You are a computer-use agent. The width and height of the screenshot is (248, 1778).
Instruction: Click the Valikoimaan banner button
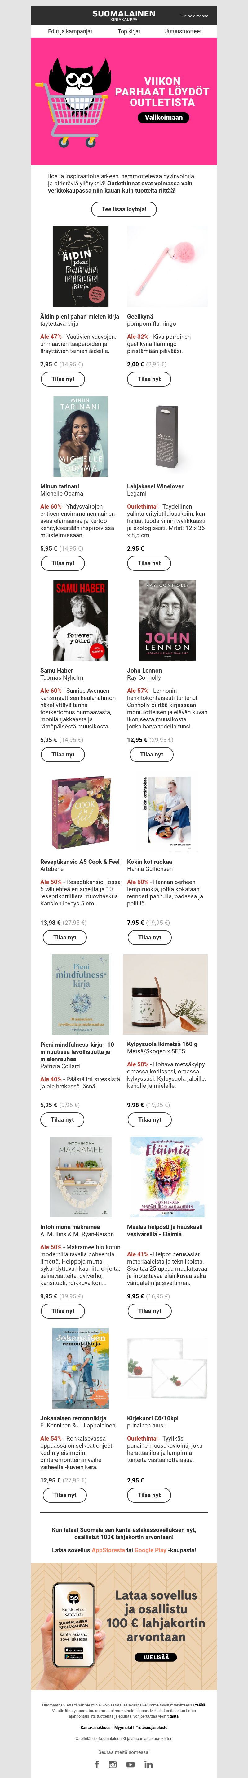coord(163,117)
